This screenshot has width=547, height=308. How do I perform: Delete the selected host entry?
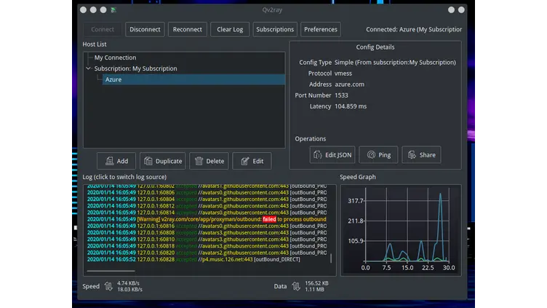point(209,161)
